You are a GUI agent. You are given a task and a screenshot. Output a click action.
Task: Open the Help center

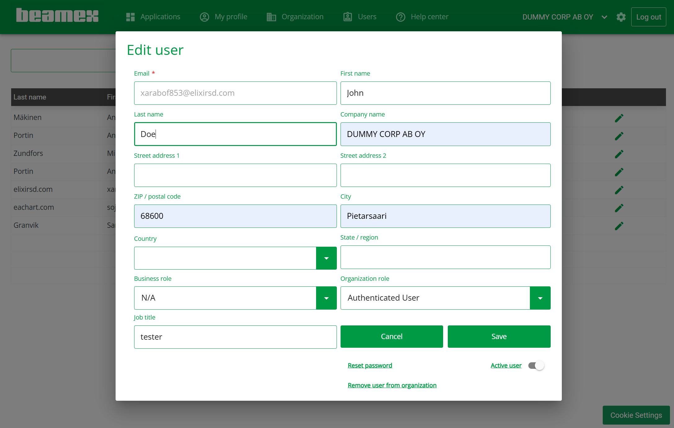(x=422, y=17)
